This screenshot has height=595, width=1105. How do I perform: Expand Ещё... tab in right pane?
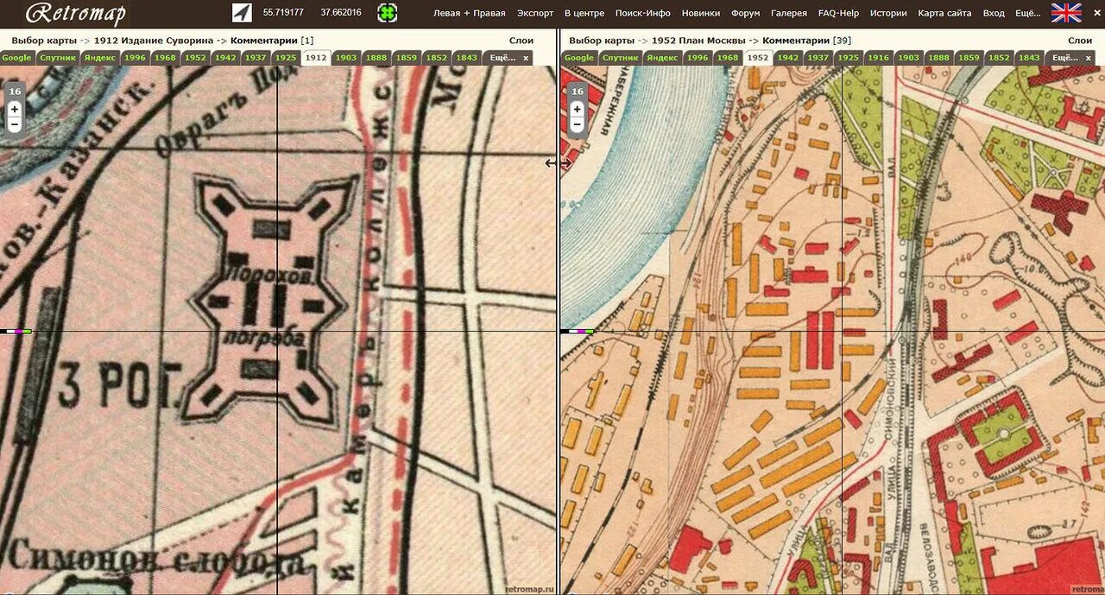pos(1064,58)
